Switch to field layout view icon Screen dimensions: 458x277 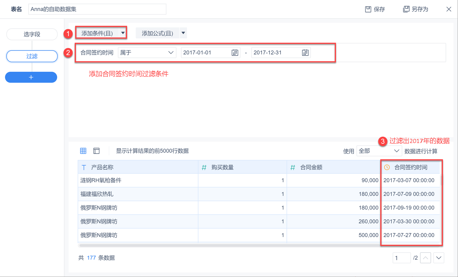[x=96, y=151]
